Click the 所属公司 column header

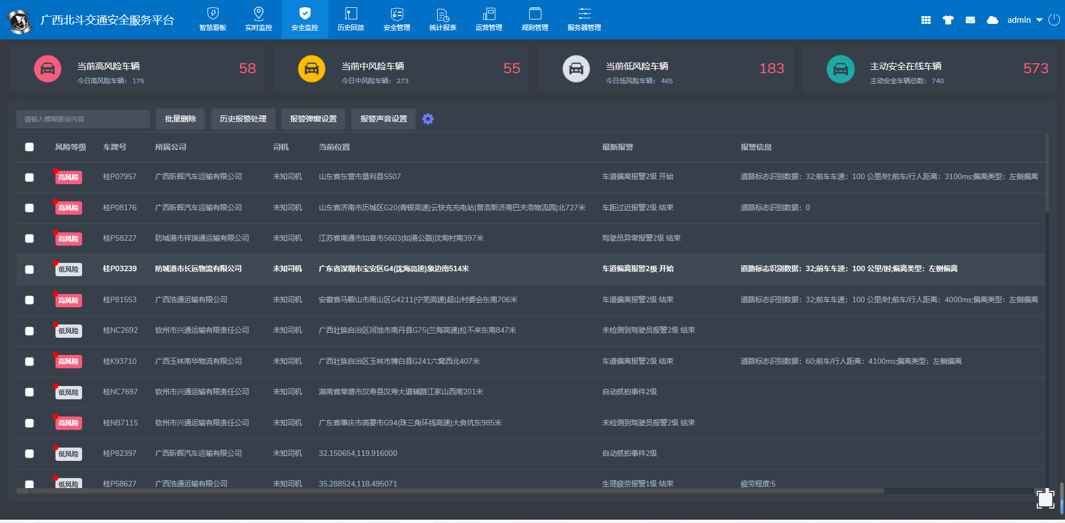[171, 147]
